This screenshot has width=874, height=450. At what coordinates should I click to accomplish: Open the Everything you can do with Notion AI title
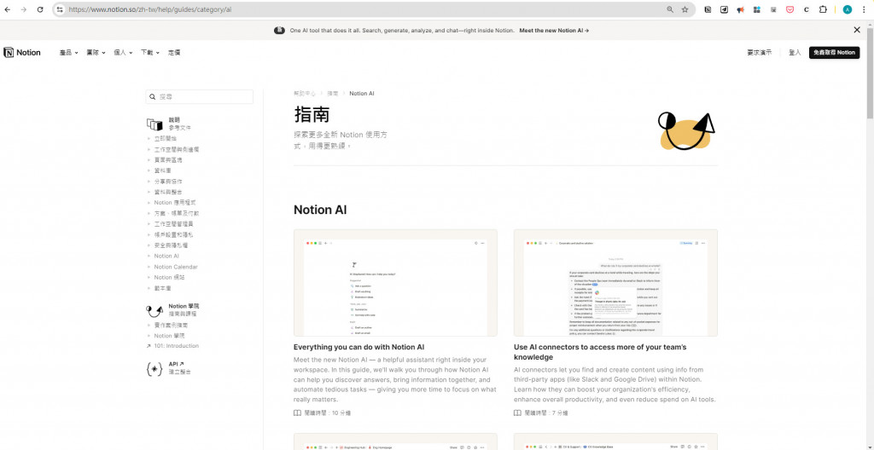point(359,347)
